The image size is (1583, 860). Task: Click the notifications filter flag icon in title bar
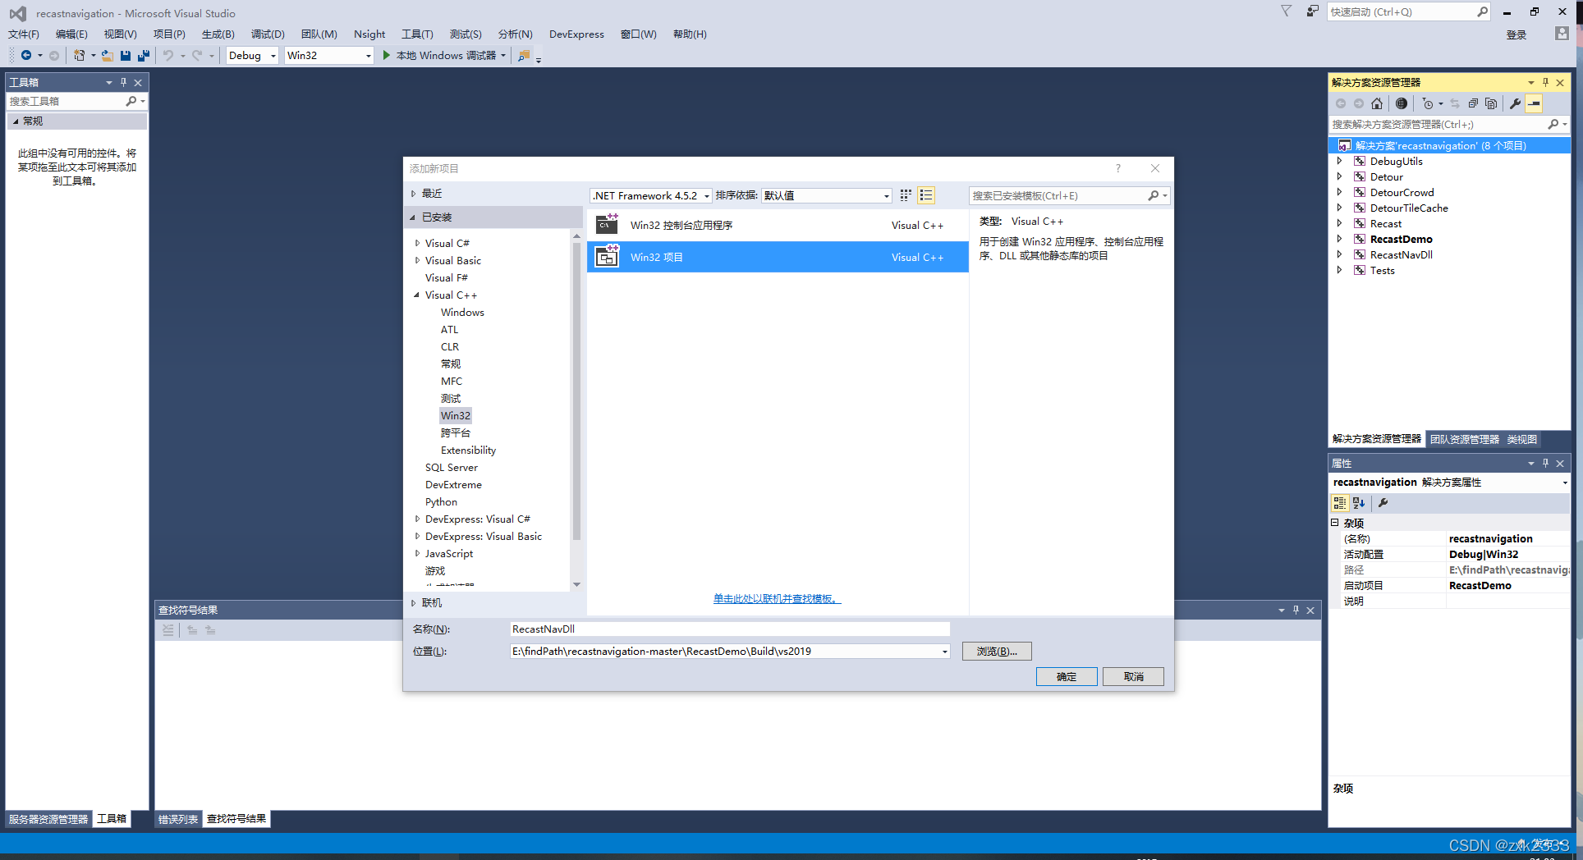click(x=1286, y=11)
